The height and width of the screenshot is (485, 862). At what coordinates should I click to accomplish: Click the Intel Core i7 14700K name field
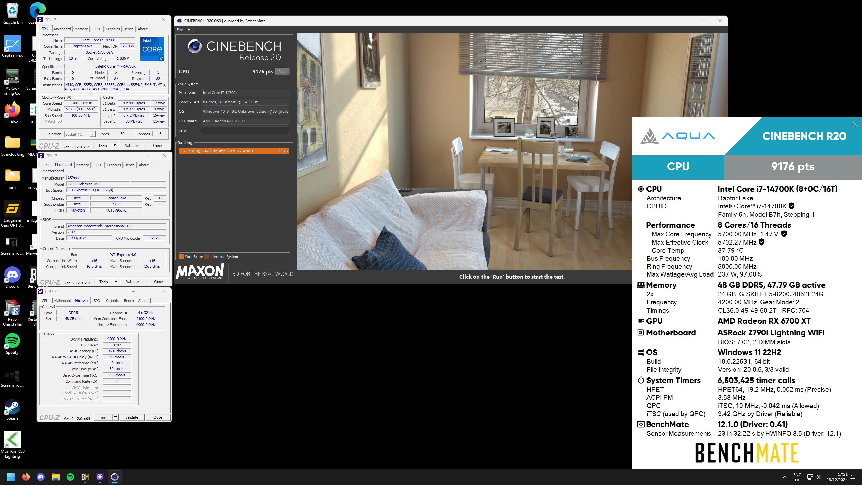[x=99, y=40]
